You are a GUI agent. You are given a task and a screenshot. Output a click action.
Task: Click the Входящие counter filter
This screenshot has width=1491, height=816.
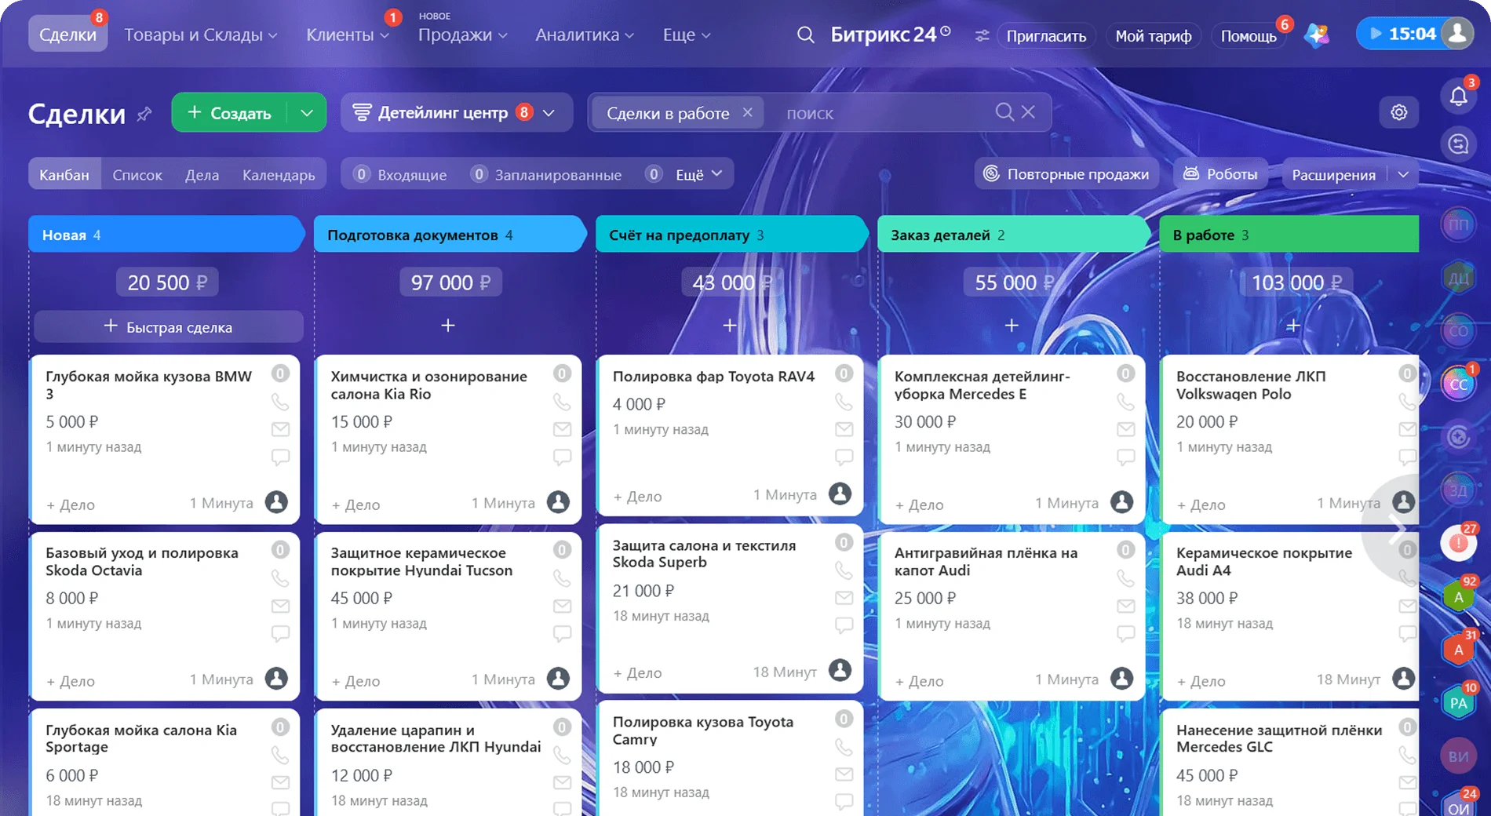(x=400, y=174)
